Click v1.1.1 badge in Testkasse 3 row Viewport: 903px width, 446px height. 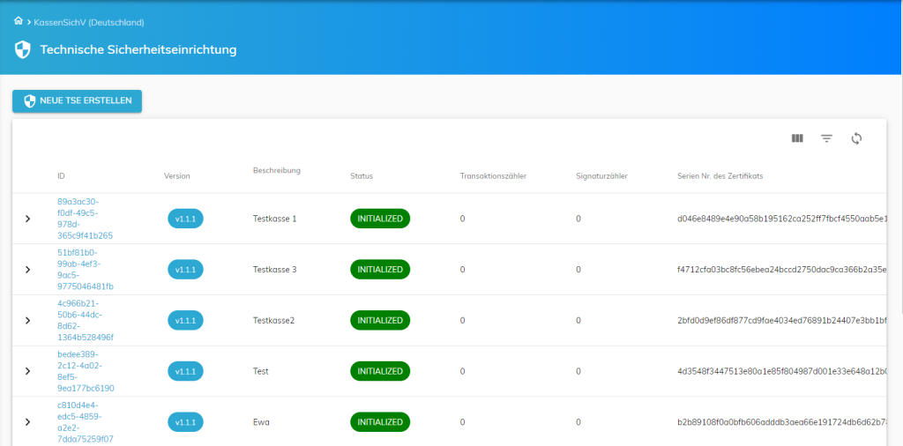click(x=185, y=270)
